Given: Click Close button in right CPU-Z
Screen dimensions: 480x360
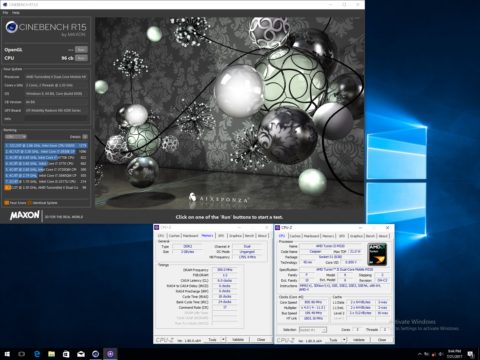Looking at the screenshot, I should (382, 340).
